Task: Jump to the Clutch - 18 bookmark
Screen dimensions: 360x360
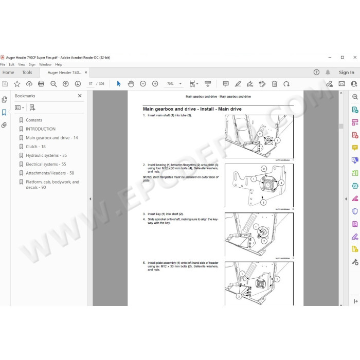Action: (35, 147)
